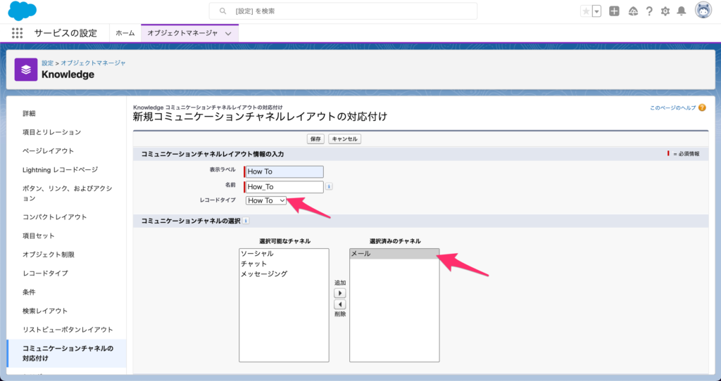Expand the オブジェクトマネージャ tab chevron
This screenshot has width=721, height=381.
click(228, 34)
